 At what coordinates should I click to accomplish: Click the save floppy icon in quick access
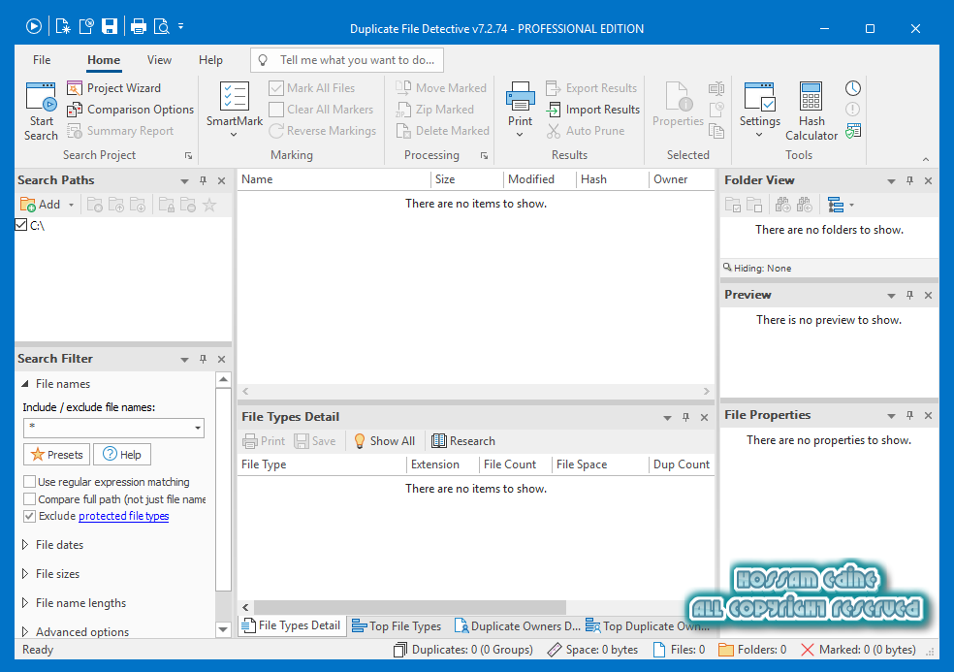pos(109,26)
